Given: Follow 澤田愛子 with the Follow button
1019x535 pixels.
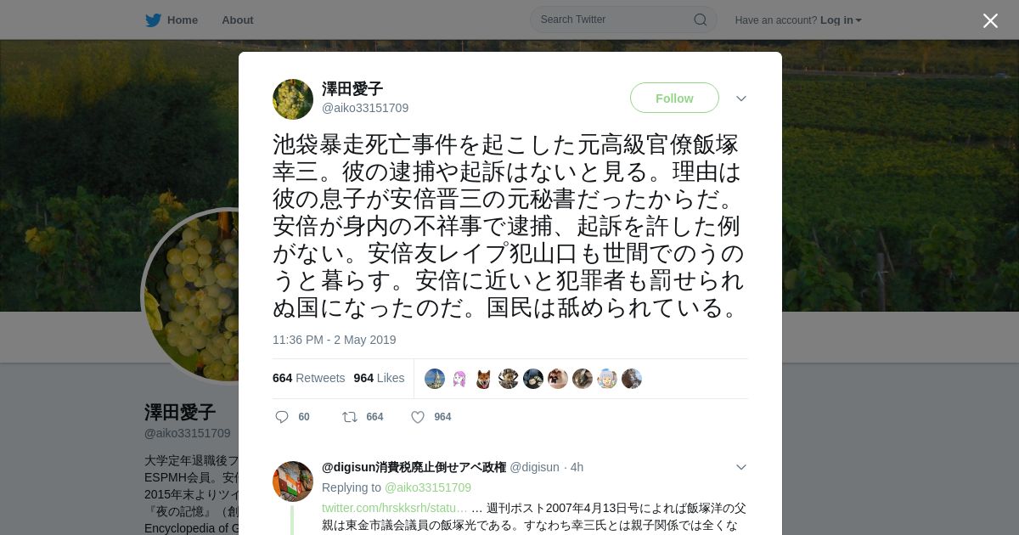Looking at the screenshot, I should (x=674, y=99).
